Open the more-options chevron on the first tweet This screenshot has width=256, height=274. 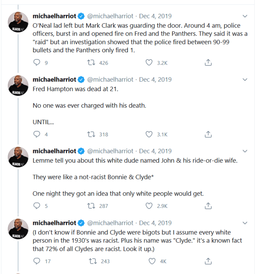[245, 16]
